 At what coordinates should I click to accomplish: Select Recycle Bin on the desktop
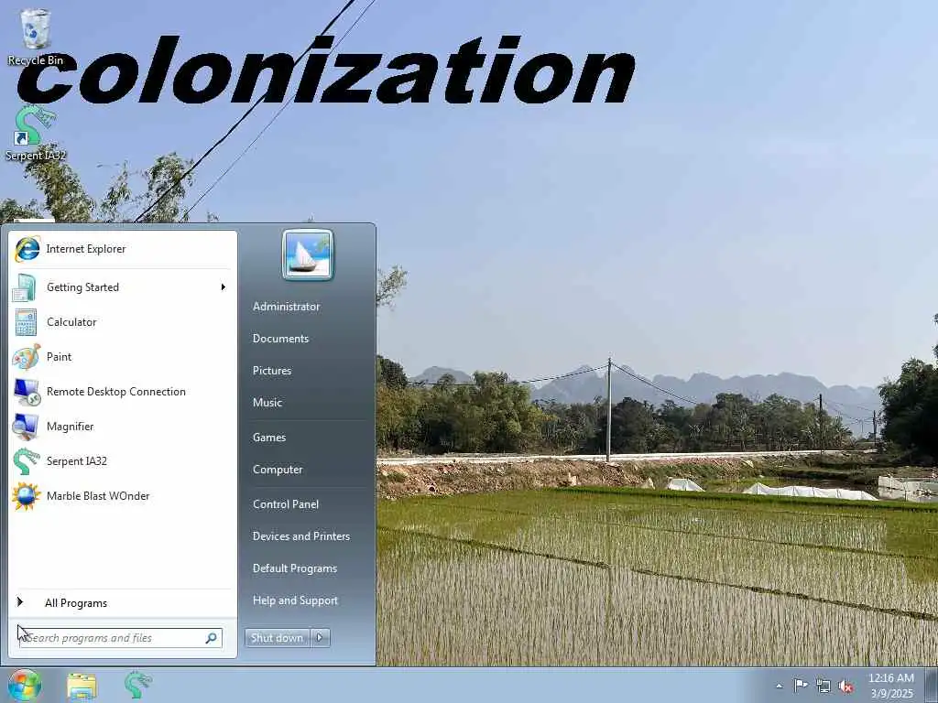(36, 37)
